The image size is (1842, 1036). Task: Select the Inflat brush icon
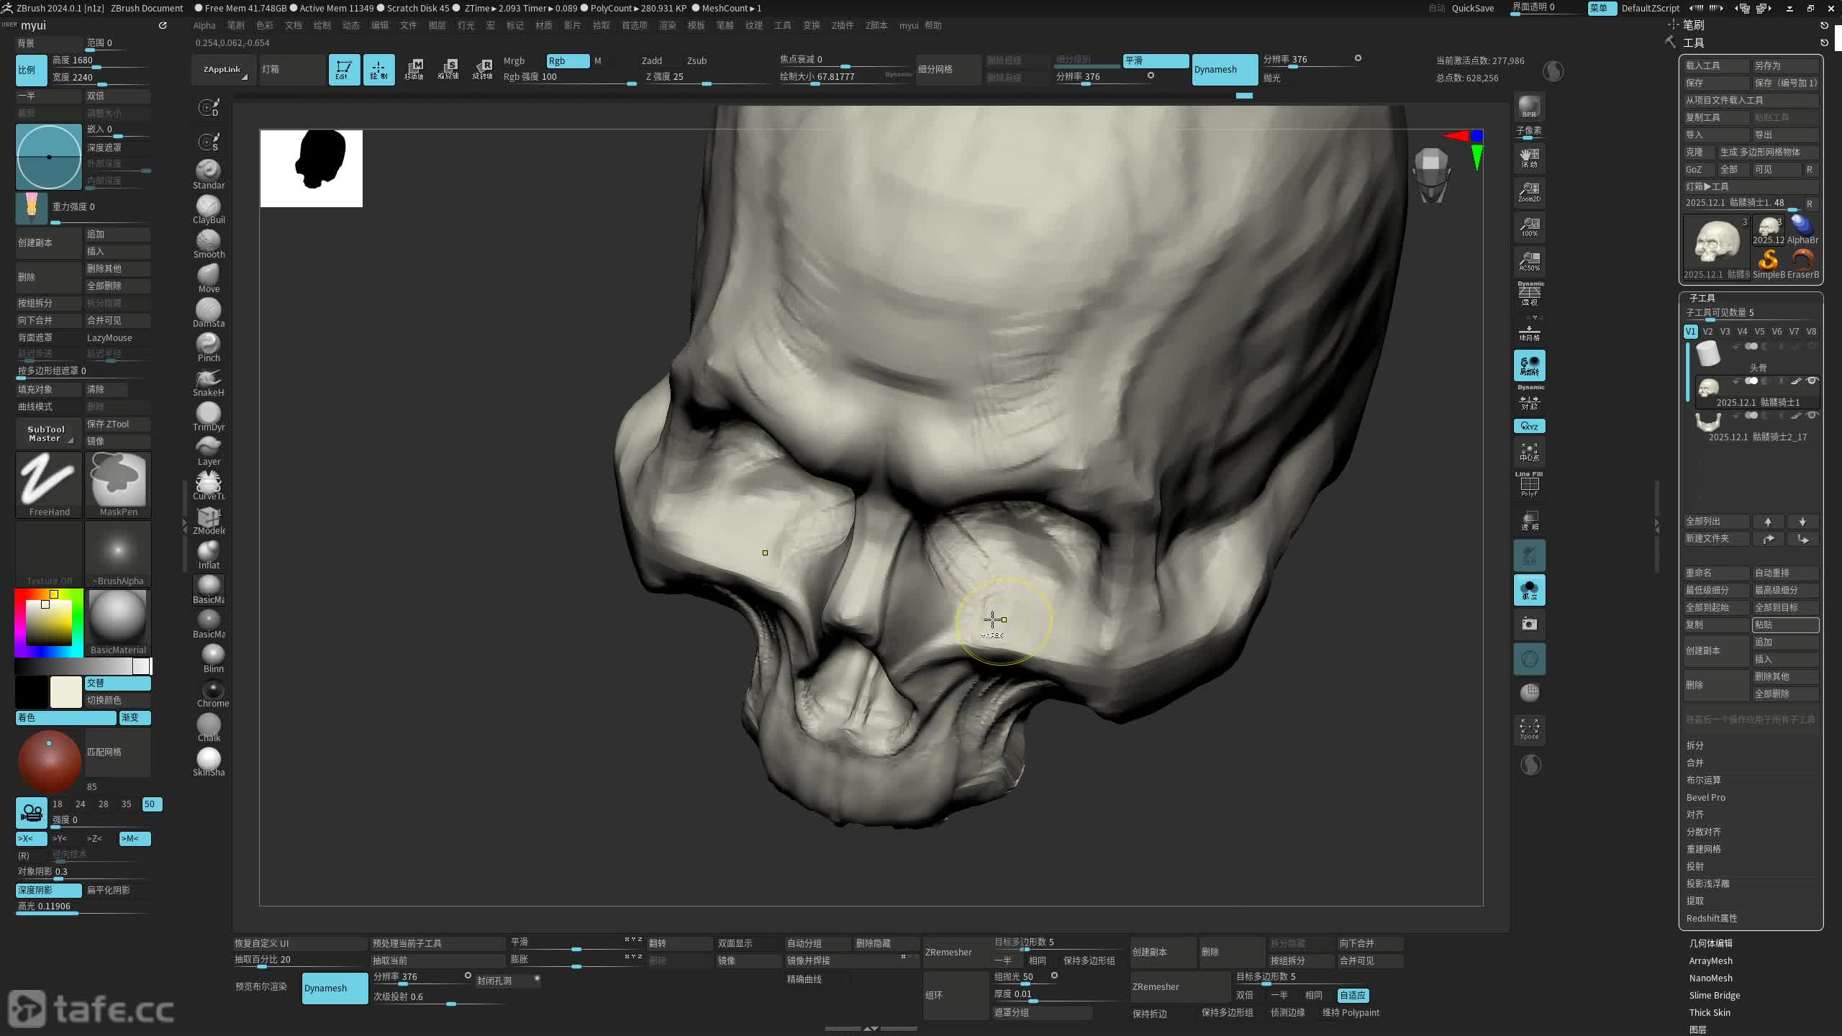pyautogui.click(x=208, y=552)
